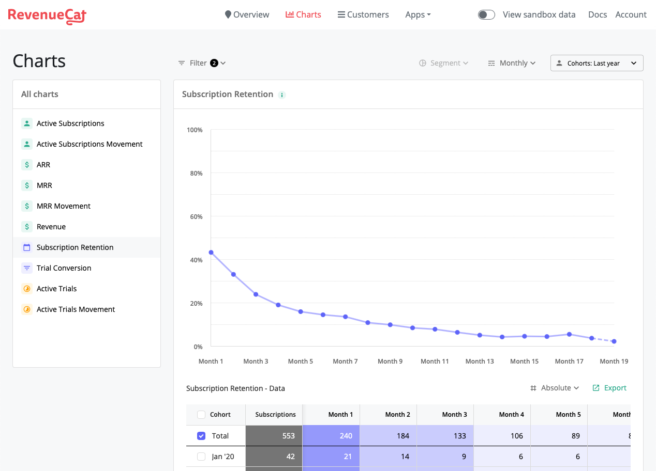The width and height of the screenshot is (656, 471).
Task: Select the Active Subscriptions person icon
Action: (26, 123)
